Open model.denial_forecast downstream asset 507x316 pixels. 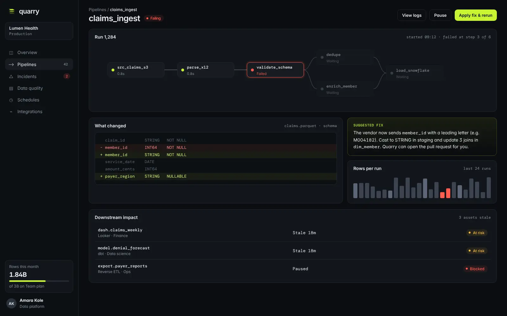coord(292,251)
